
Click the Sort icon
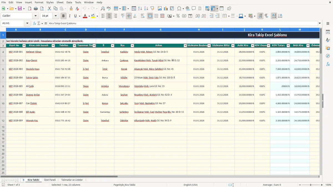134,9
